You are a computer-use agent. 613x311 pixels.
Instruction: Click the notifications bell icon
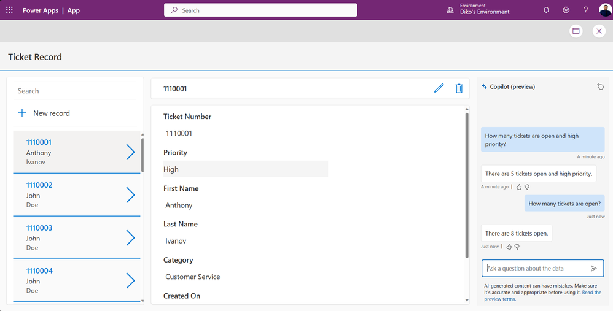[x=546, y=10]
